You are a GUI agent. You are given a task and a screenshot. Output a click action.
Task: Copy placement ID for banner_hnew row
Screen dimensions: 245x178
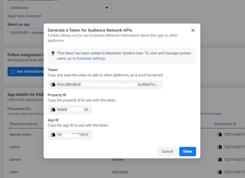coord(220,135)
